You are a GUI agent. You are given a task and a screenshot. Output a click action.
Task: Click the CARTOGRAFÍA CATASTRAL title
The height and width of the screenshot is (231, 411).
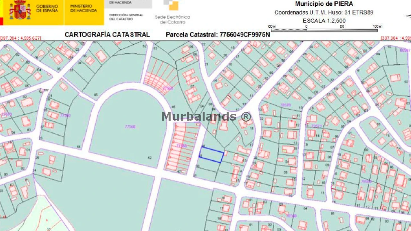tap(107, 35)
